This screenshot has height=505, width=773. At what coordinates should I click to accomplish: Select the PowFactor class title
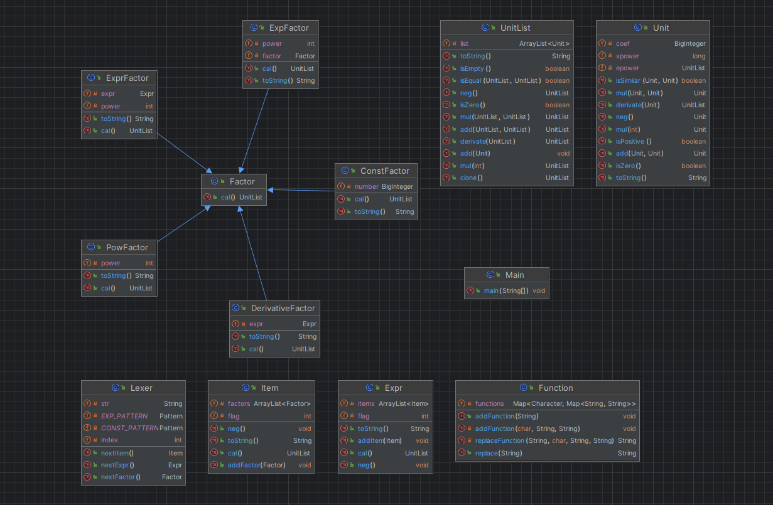point(119,247)
